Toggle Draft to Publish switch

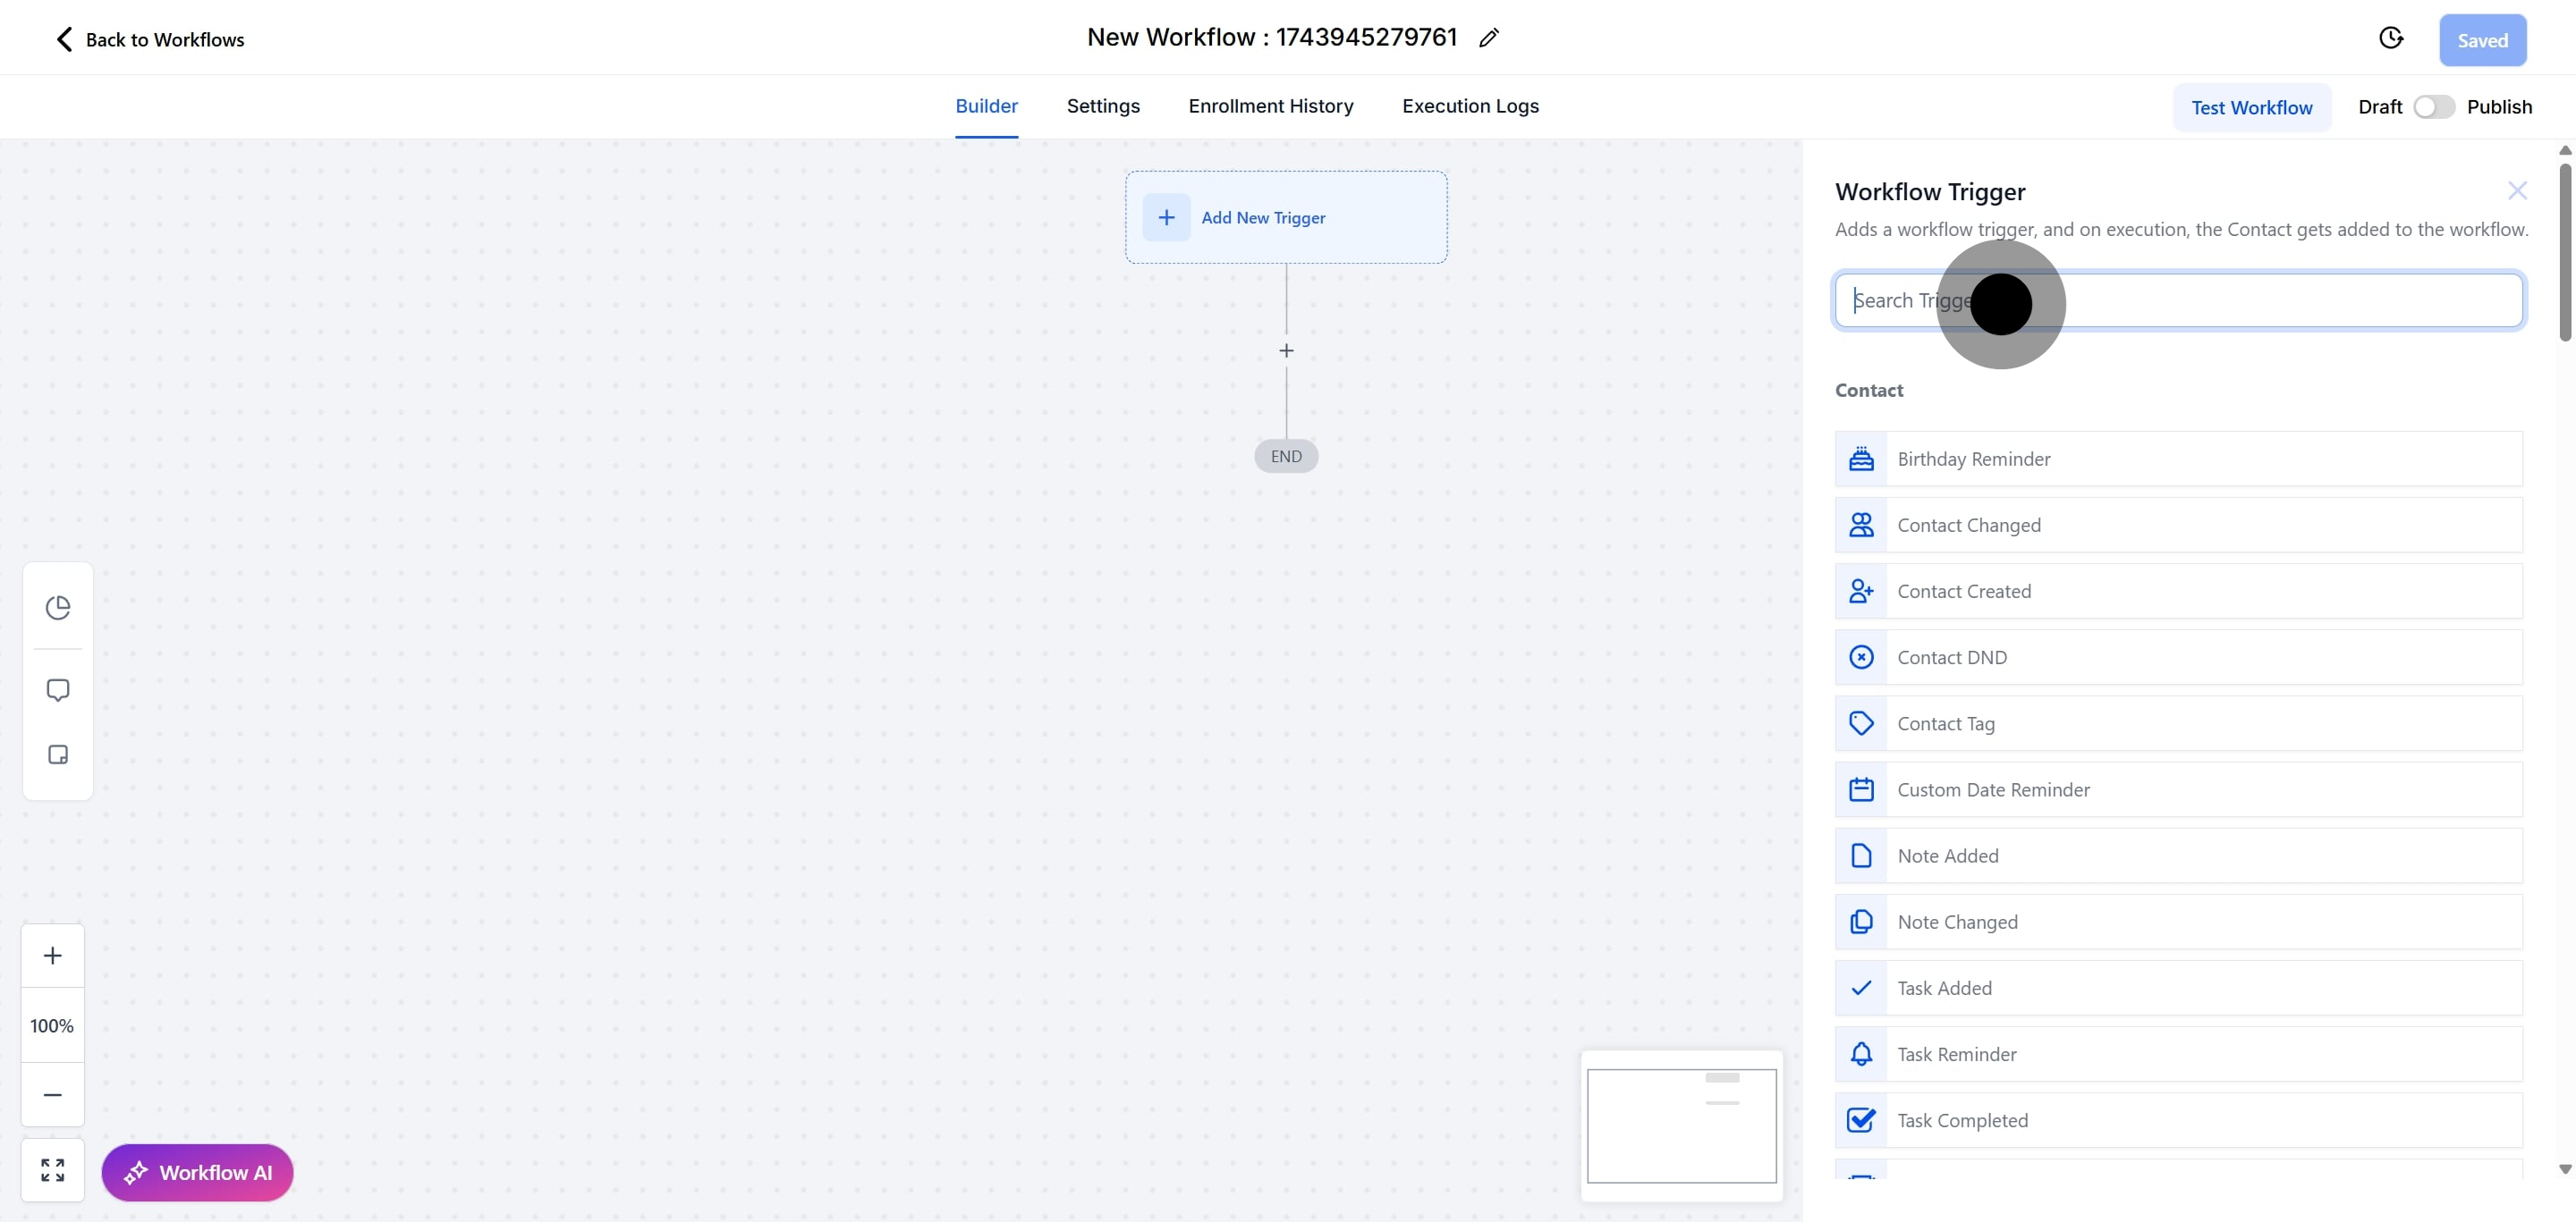click(2433, 107)
